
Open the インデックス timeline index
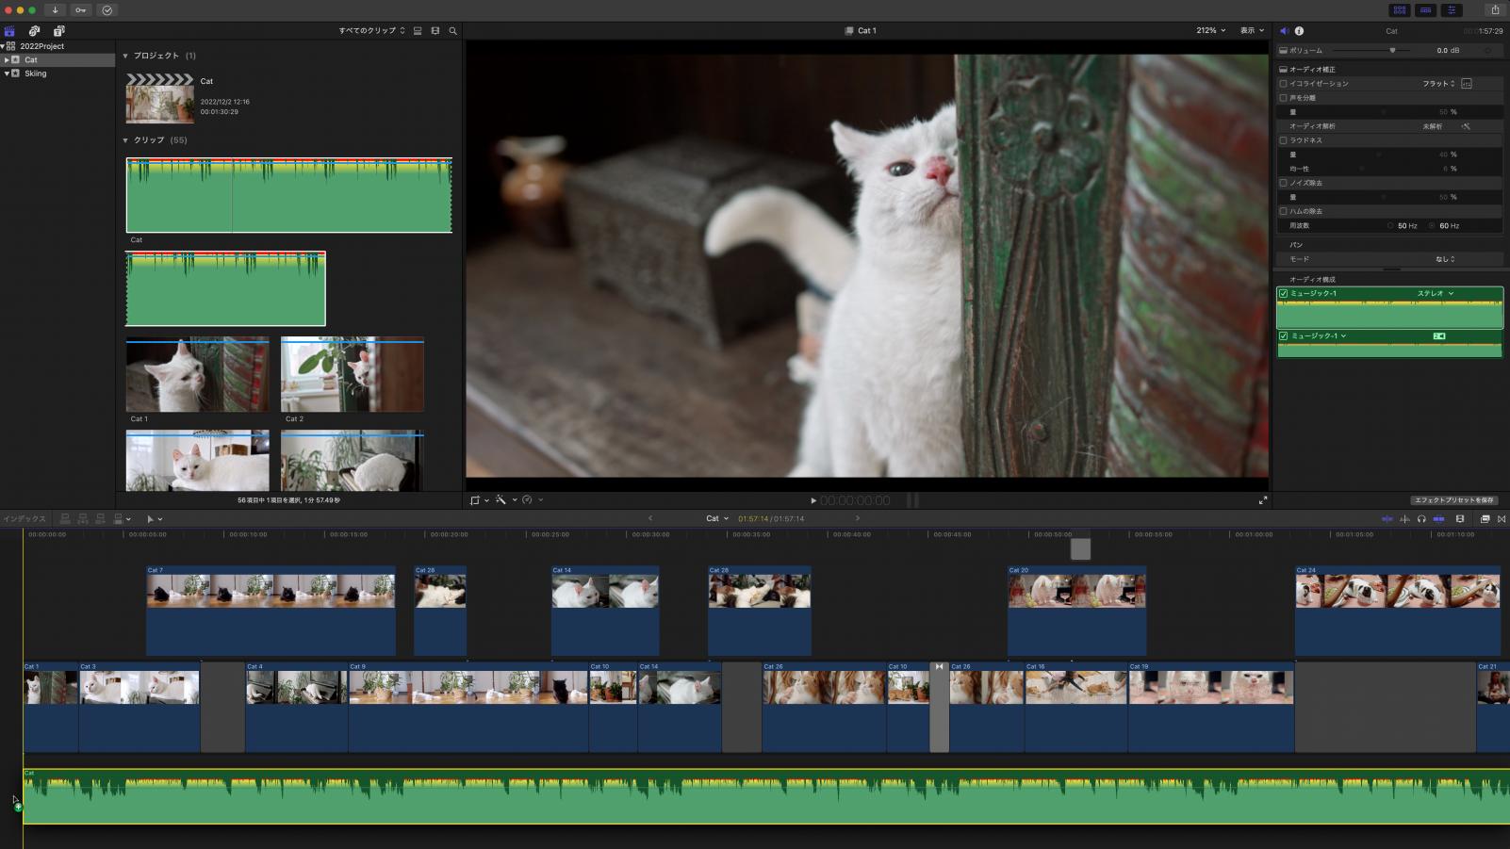click(24, 519)
